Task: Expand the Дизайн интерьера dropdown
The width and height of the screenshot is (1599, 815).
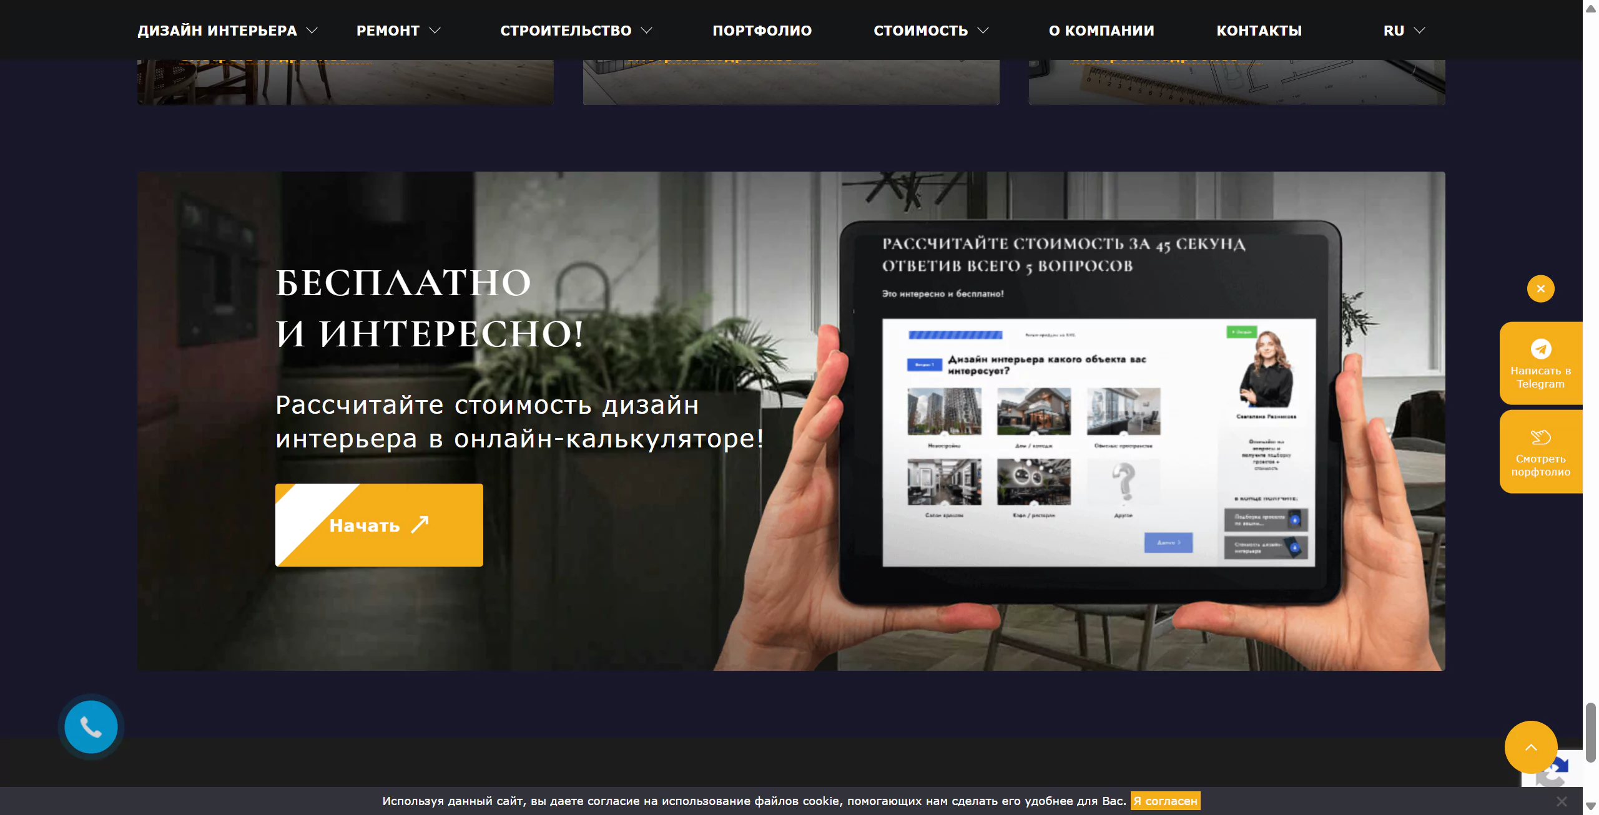Action: pos(312,31)
